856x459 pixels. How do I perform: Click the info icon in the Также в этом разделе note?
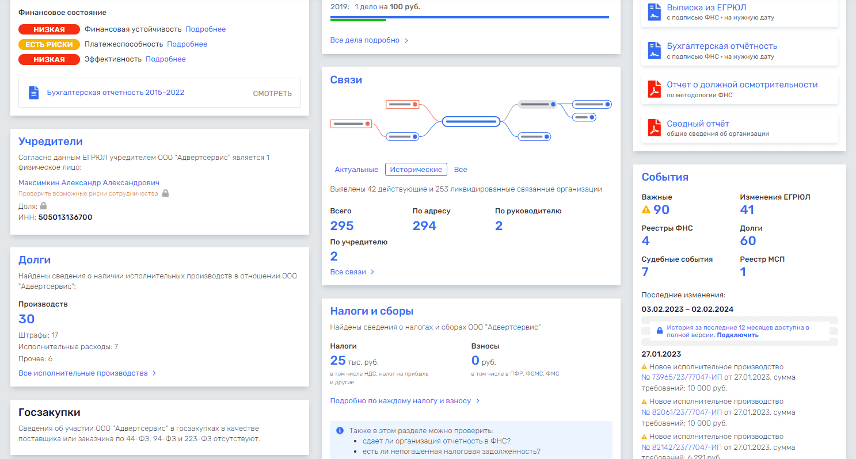[340, 430]
